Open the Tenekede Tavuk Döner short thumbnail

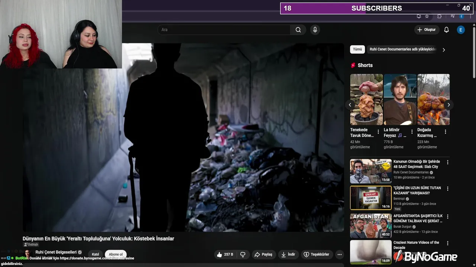coord(366,99)
